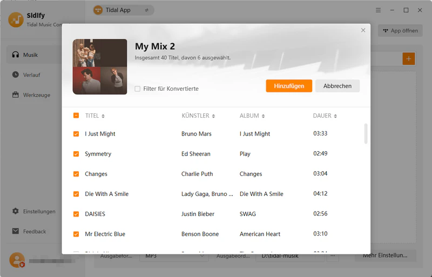The height and width of the screenshot is (277, 432).
Task: Click the album name American Heart
Action: 260,234
